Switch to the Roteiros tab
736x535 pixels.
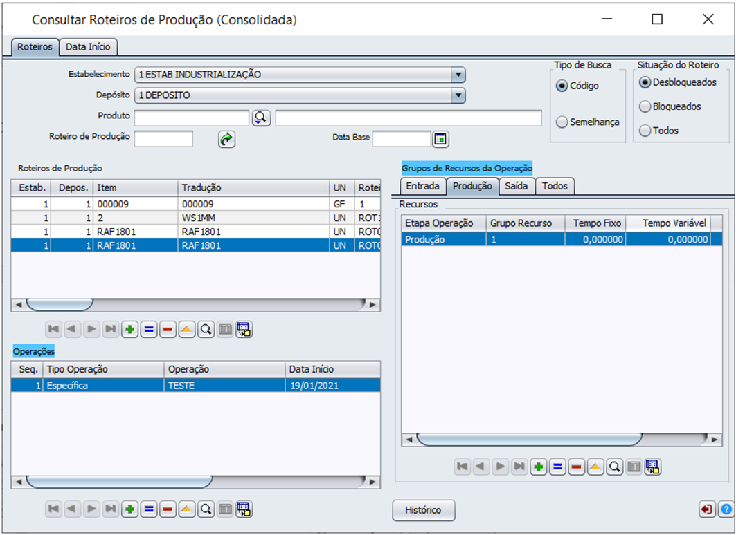tap(35, 47)
